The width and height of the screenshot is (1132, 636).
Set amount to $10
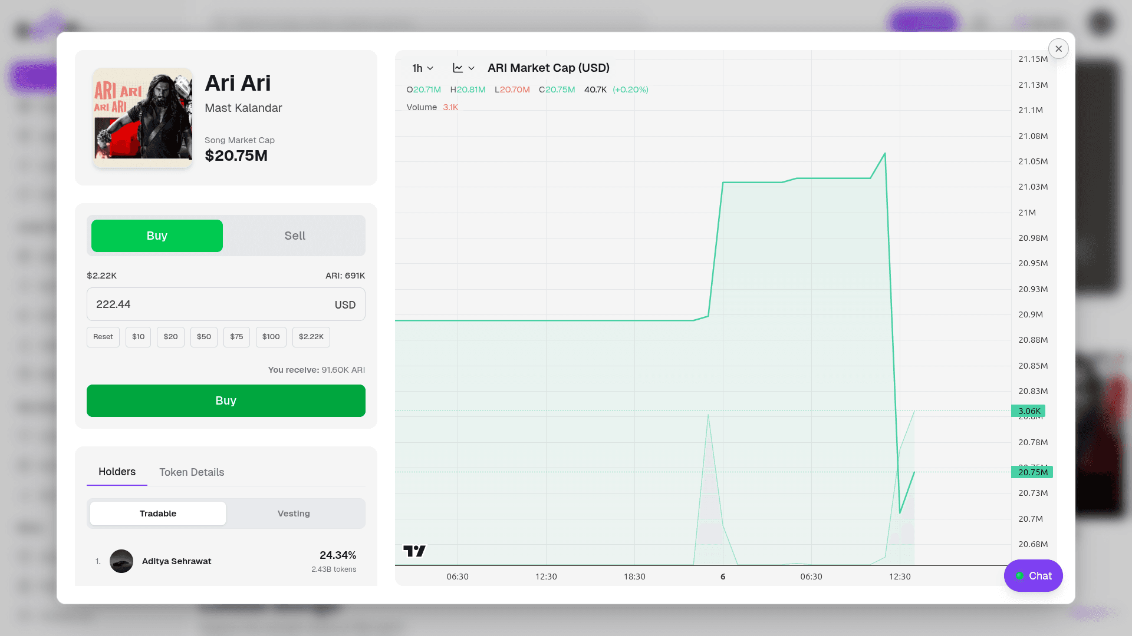(x=138, y=337)
